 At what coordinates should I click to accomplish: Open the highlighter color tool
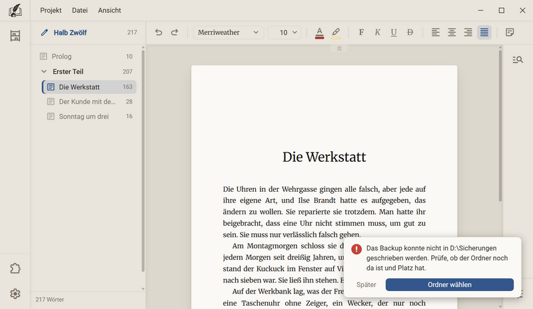(336, 33)
